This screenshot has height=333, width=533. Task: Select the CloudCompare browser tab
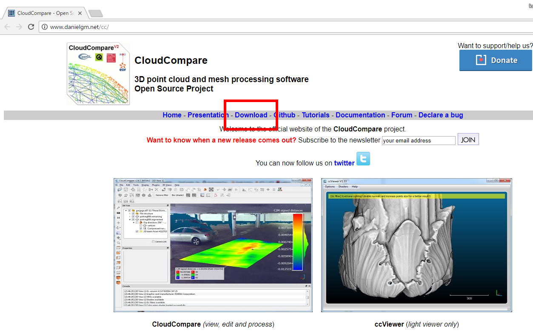click(x=45, y=13)
